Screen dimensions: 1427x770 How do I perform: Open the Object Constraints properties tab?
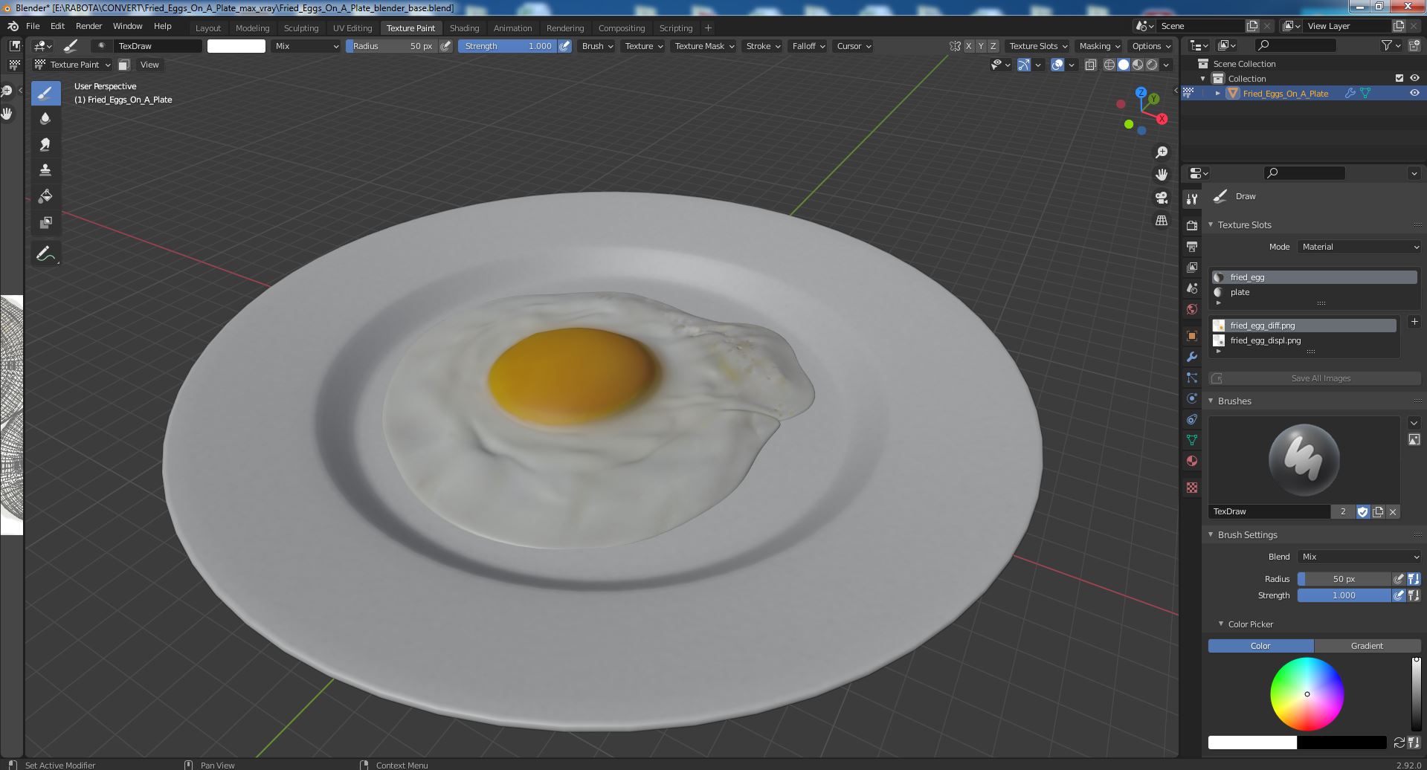pyautogui.click(x=1192, y=419)
